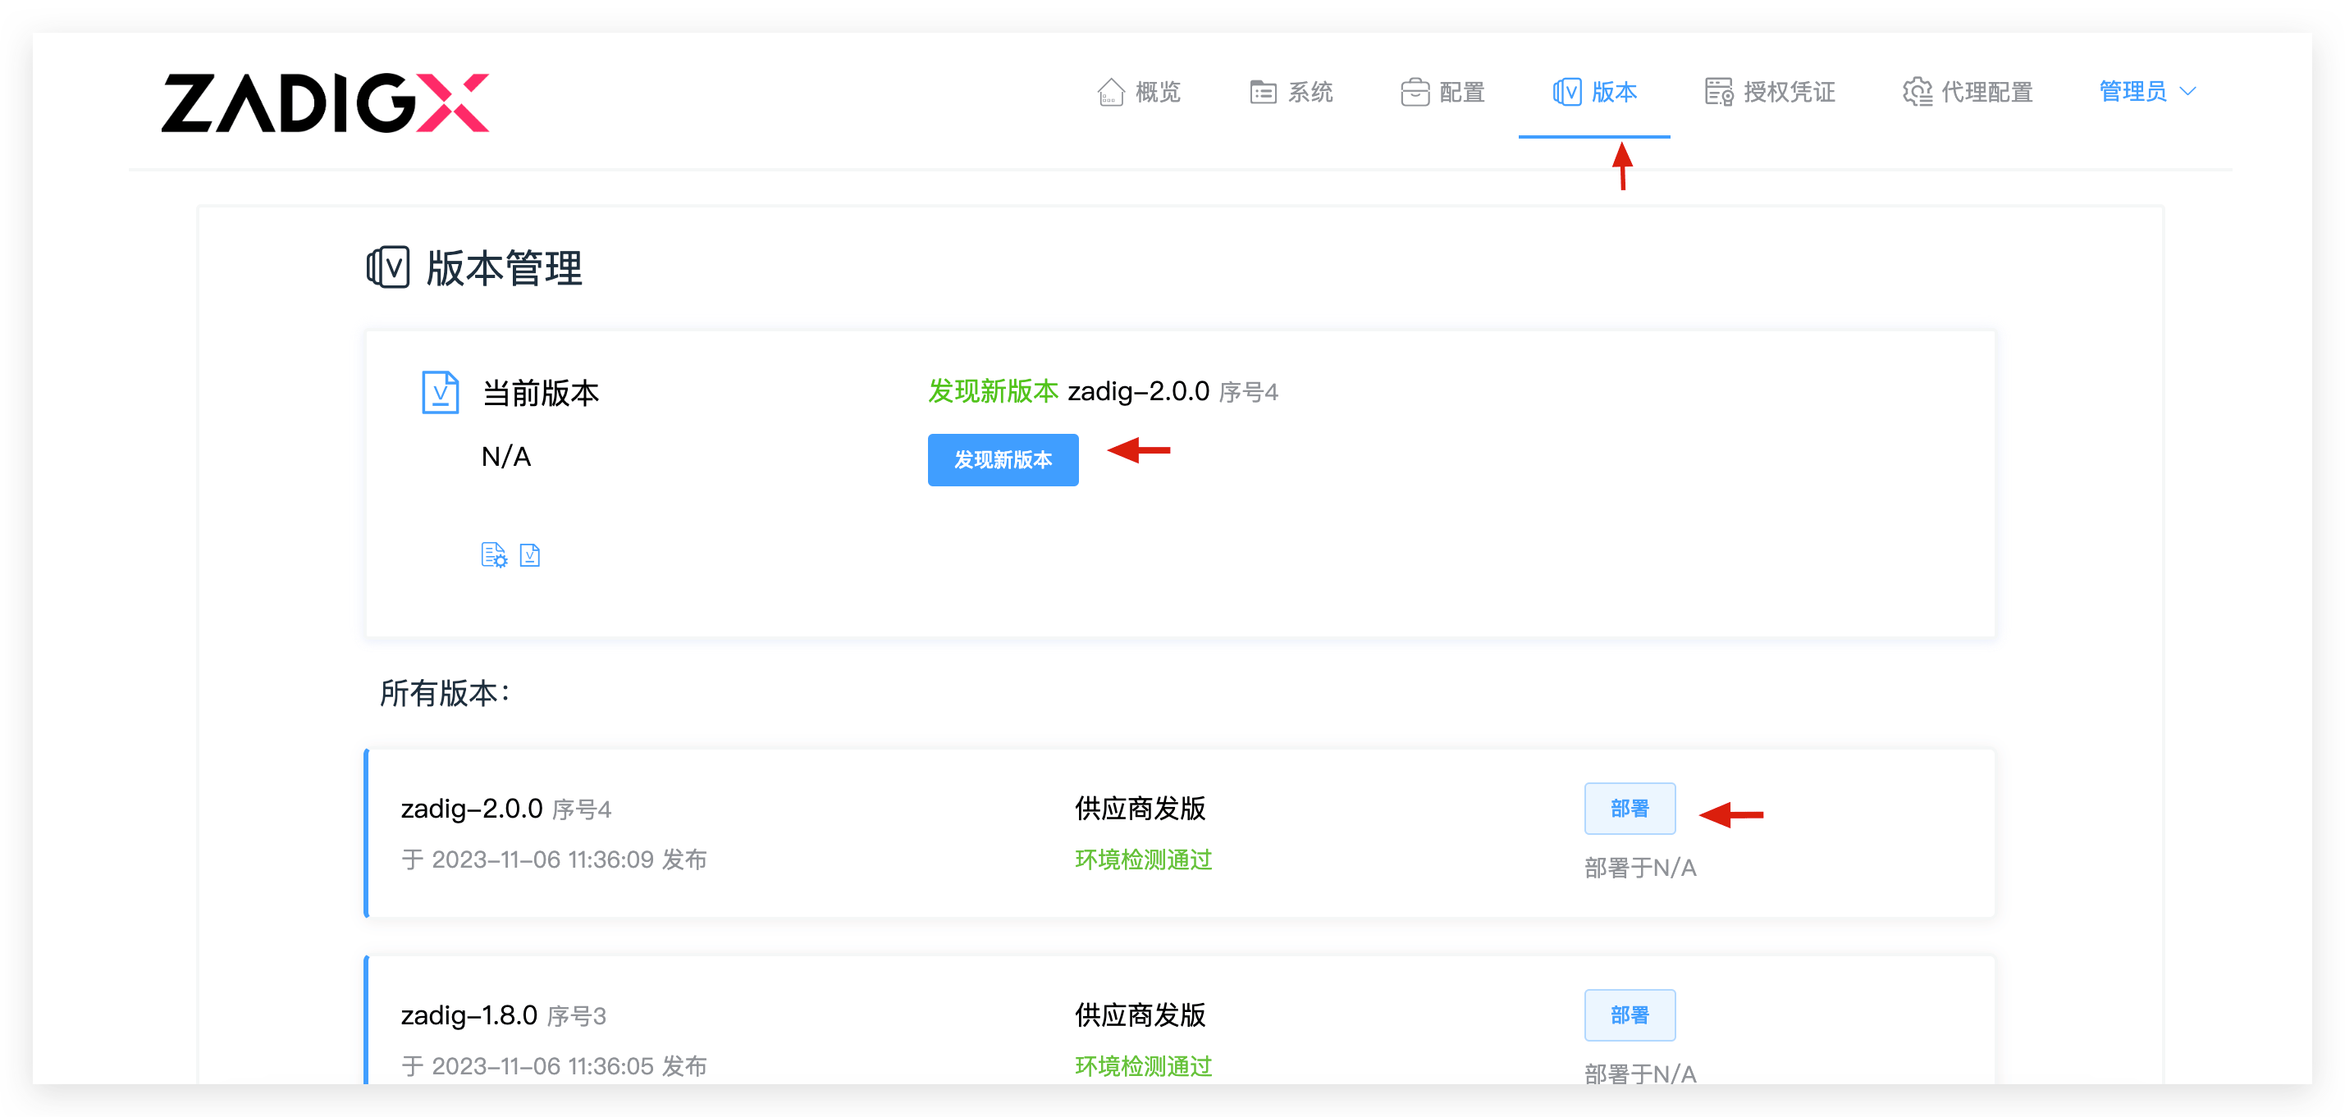
Task: Deploy zadig-1.8.0 with its 部署 button
Action: [1630, 1014]
